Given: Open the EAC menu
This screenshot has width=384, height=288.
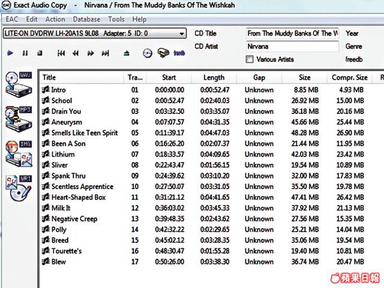Looking at the screenshot, I should click(12, 19).
